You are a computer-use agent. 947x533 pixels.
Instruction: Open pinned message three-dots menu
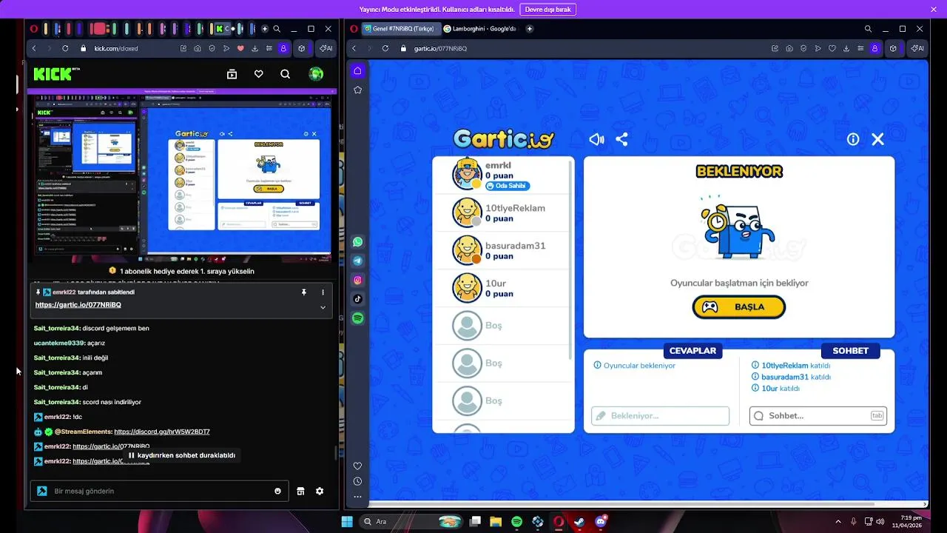coord(323,292)
